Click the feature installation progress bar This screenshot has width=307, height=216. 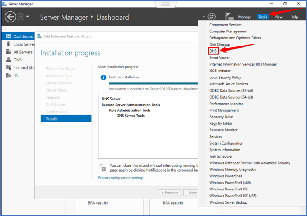click(x=153, y=83)
